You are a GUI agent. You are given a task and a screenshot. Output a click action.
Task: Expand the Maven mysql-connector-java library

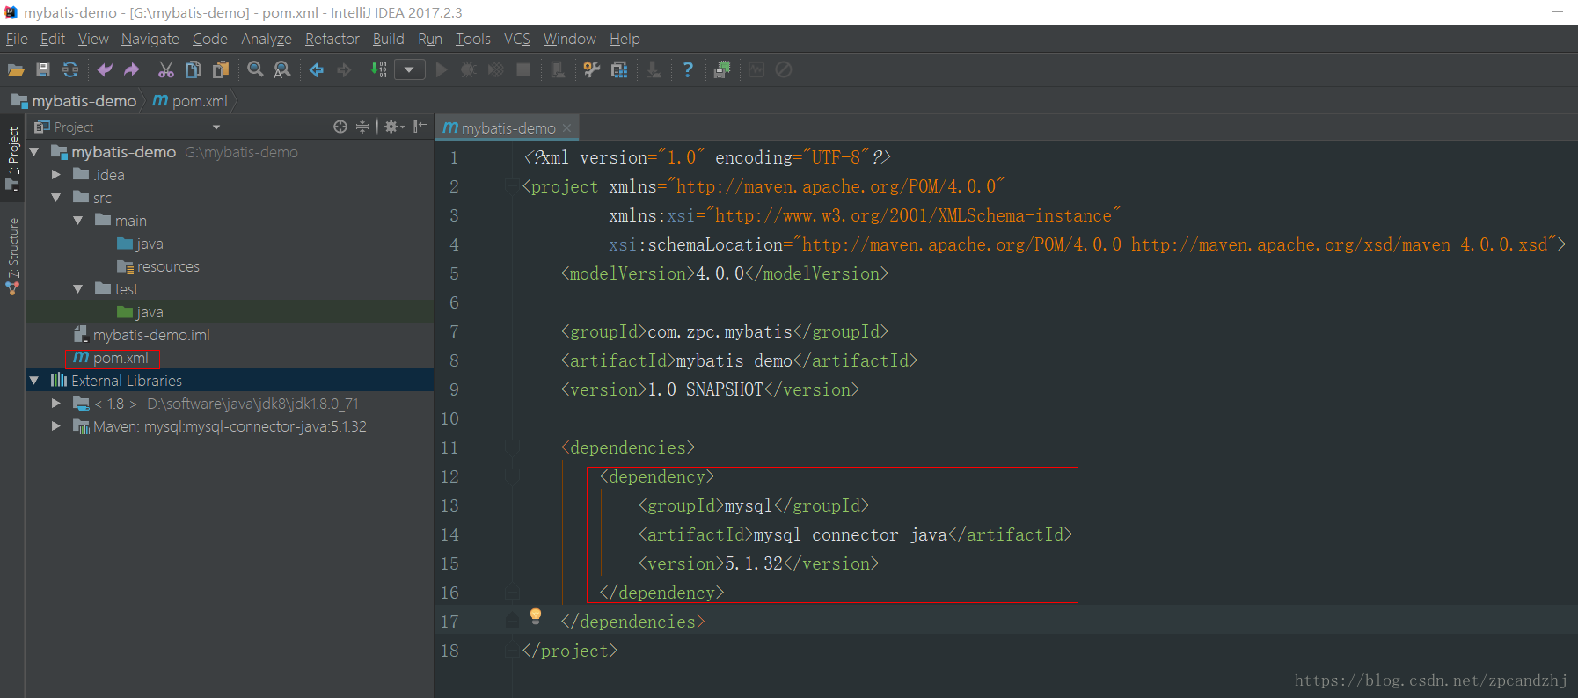56,426
